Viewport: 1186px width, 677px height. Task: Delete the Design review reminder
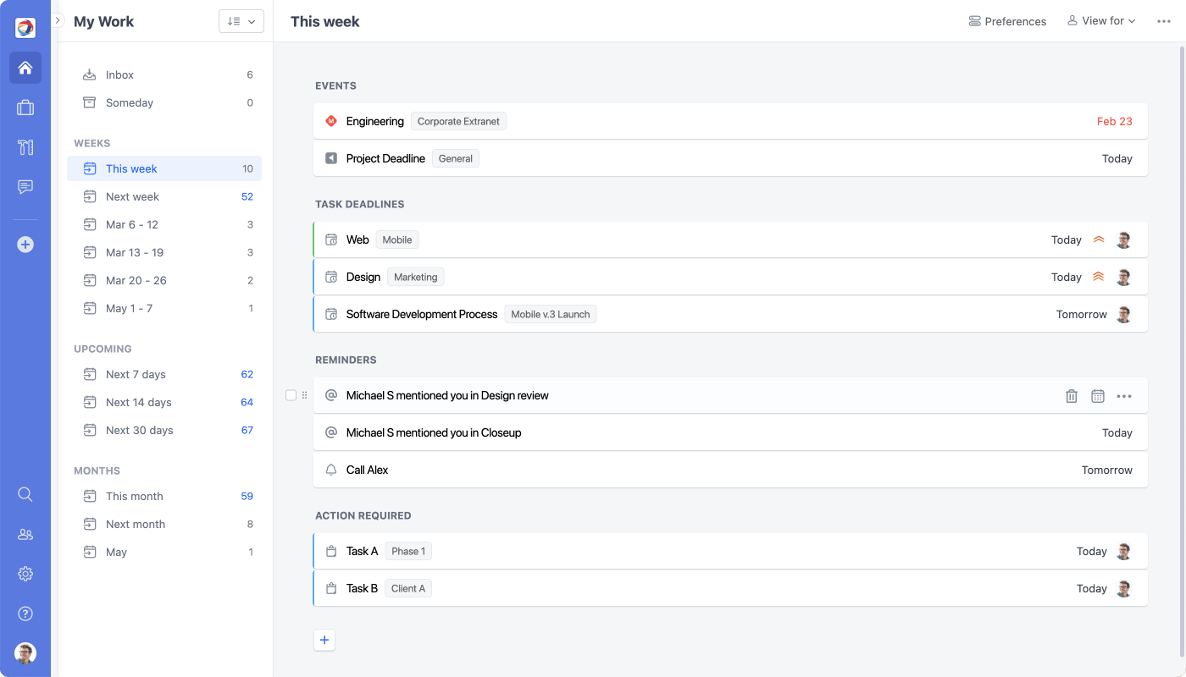tap(1072, 395)
